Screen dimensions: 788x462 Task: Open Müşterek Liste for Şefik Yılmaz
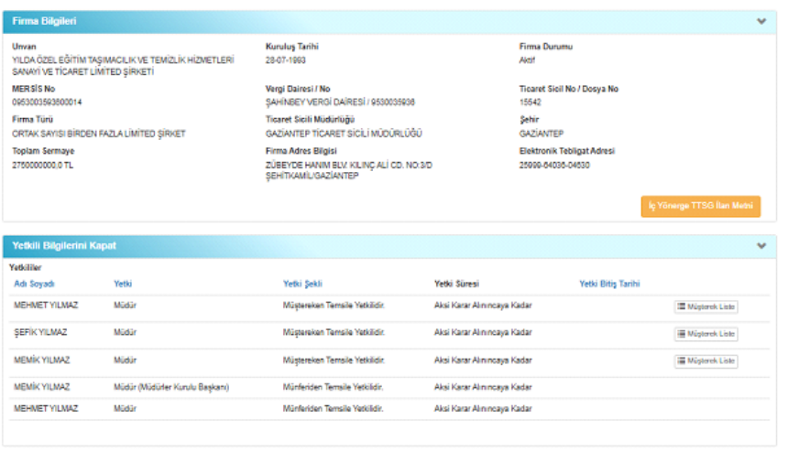(706, 334)
